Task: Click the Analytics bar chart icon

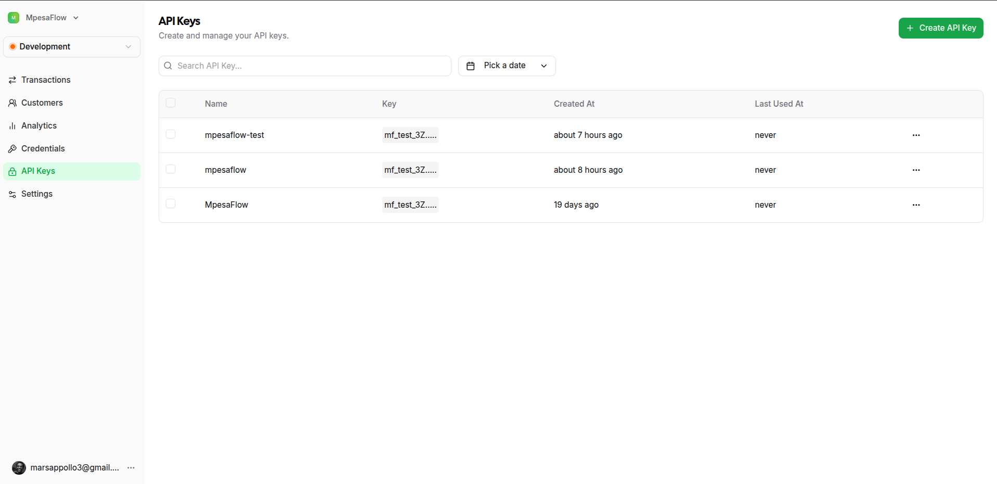Action: click(12, 126)
